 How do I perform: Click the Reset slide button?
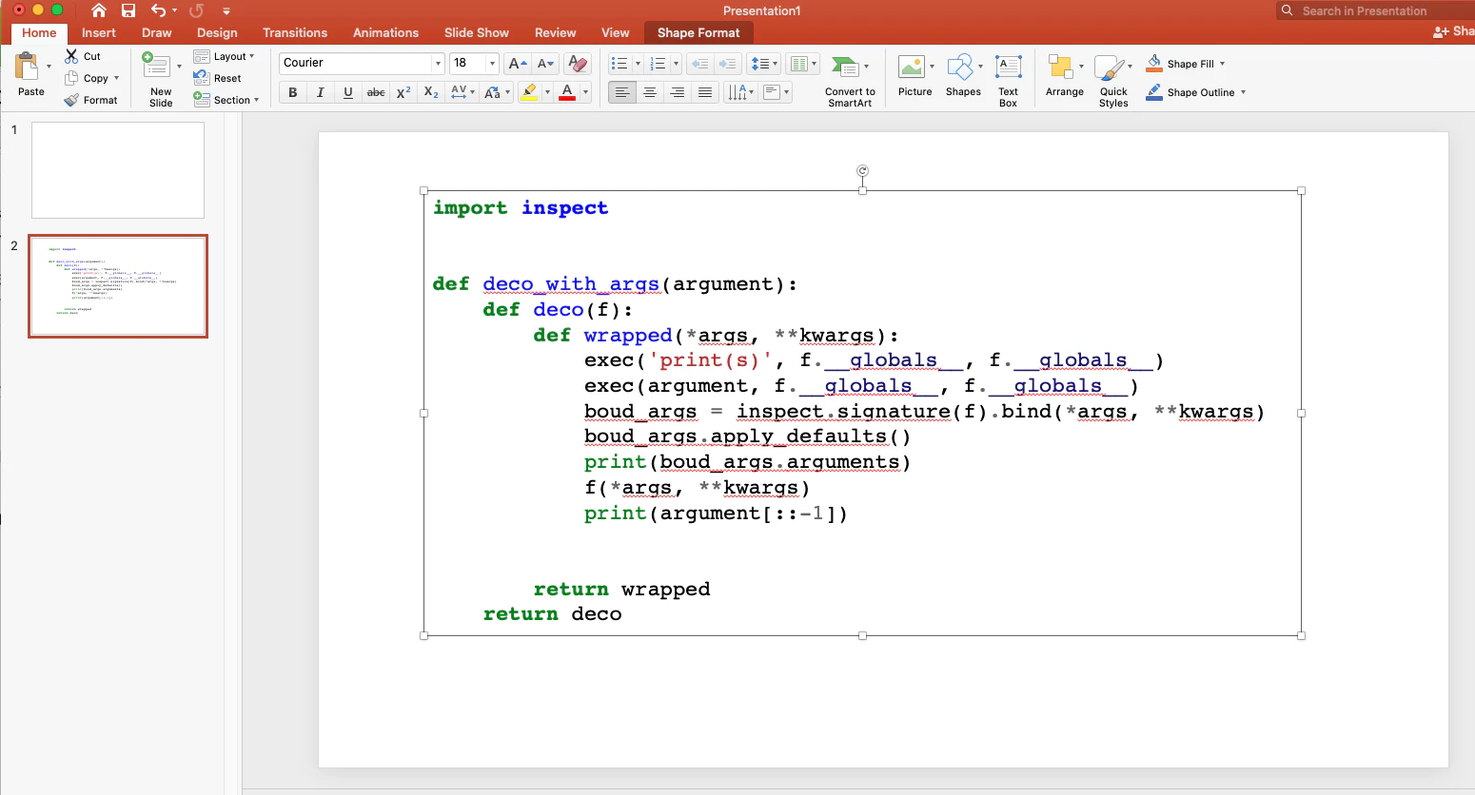[218, 78]
